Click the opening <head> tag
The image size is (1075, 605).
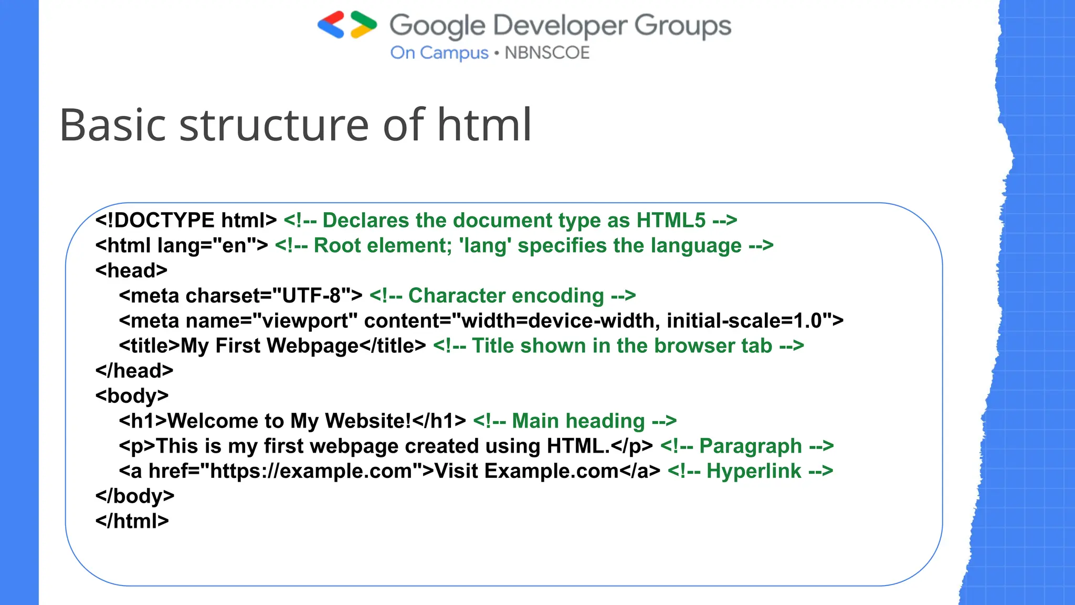131,270
